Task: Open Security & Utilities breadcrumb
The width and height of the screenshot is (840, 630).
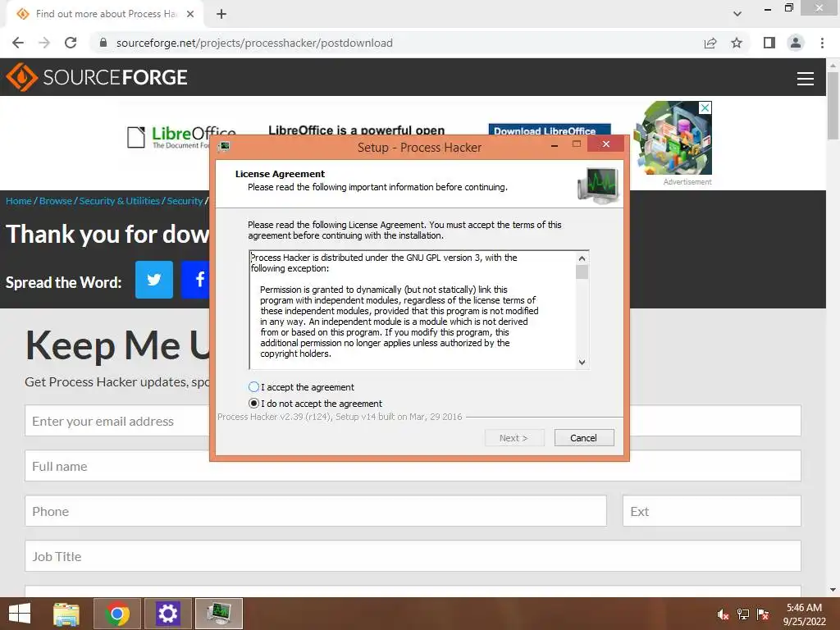Action: click(x=120, y=201)
